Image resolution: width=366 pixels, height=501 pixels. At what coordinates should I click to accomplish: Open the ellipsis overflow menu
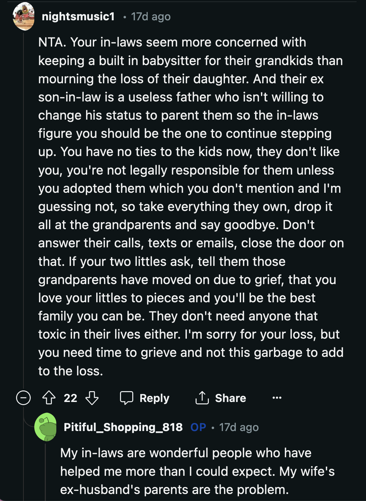[x=277, y=398]
